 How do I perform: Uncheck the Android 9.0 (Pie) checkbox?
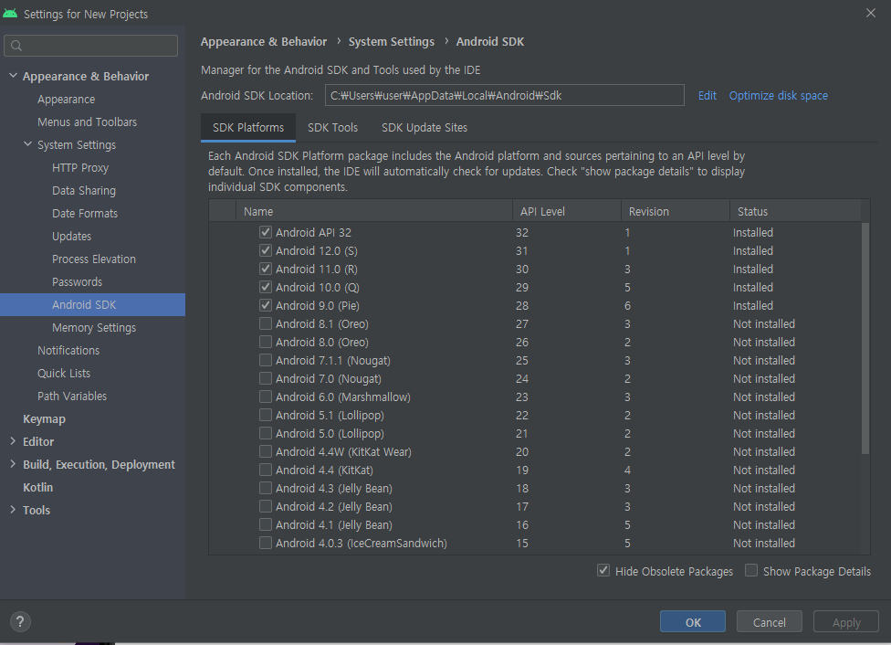pyautogui.click(x=266, y=305)
